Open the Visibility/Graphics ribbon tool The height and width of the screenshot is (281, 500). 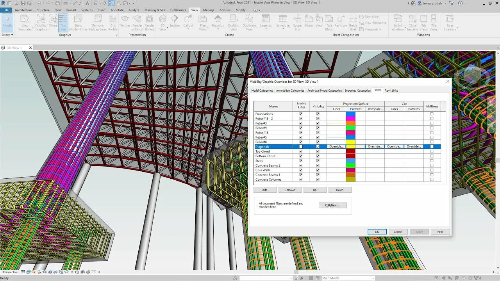[x=41, y=23]
